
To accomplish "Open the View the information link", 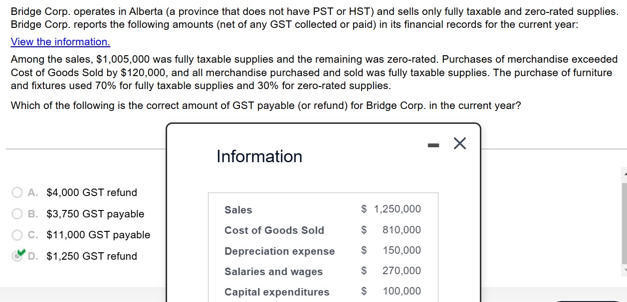I will click(60, 42).
